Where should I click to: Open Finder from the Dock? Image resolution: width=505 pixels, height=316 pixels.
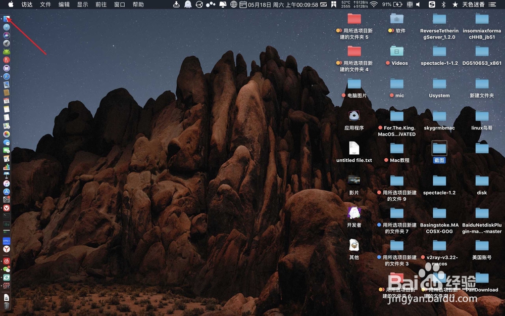[7, 19]
